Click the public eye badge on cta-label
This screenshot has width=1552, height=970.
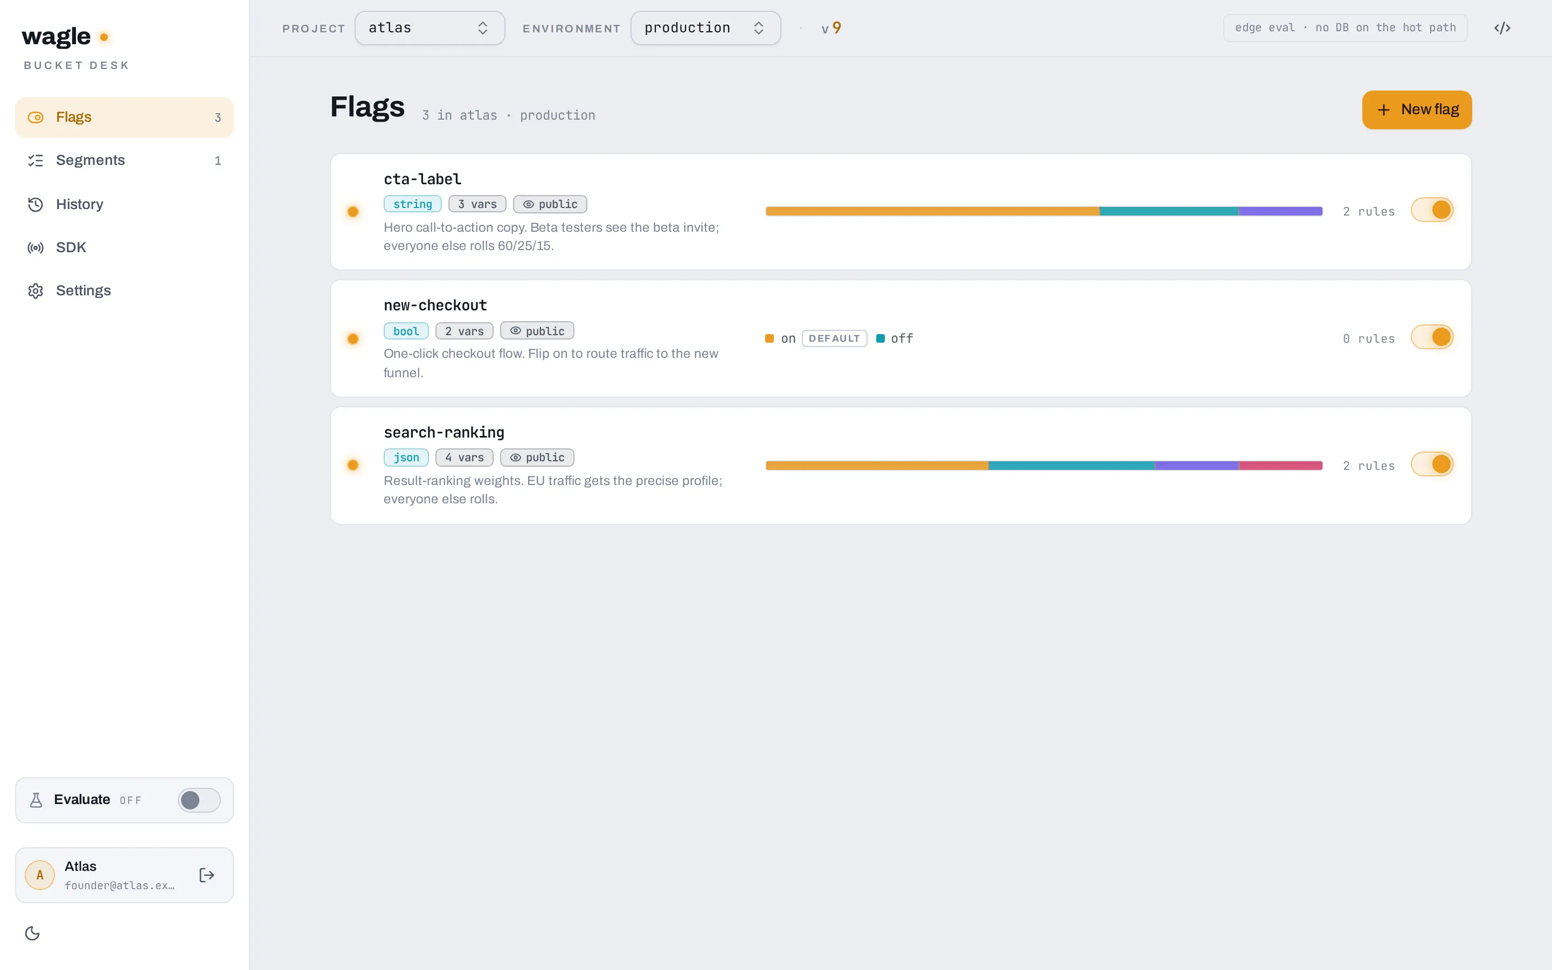pos(550,204)
